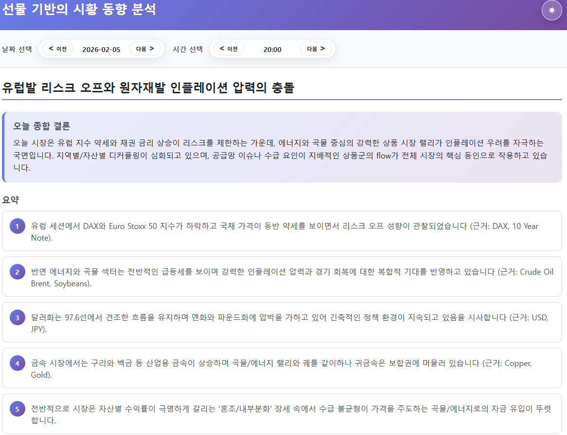
Task: Click the number 3 badge icon
Action: pos(17,318)
